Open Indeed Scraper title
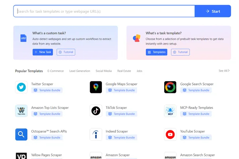 [117, 131]
